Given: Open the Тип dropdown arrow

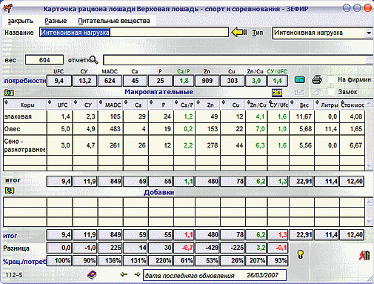Looking at the screenshot, I should point(369,33).
